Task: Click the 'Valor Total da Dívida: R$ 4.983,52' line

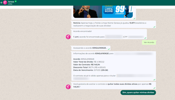Action: pyautogui.click(x=89, y=62)
